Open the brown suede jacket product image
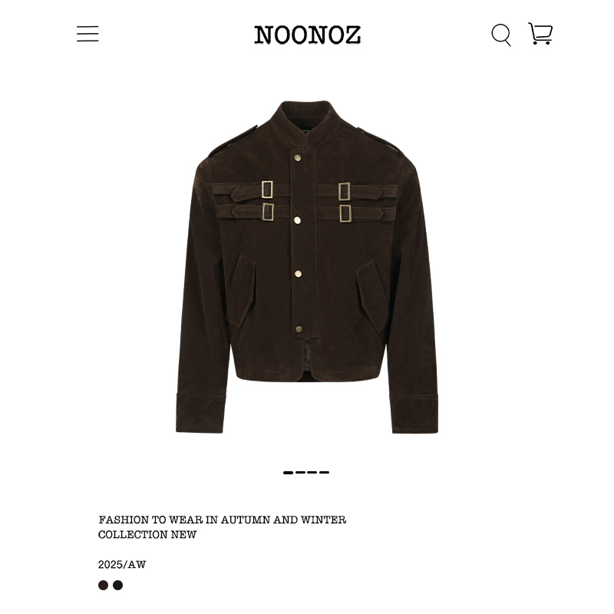The width and height of the screenshot is (614, 614). [x=307, y=266]
